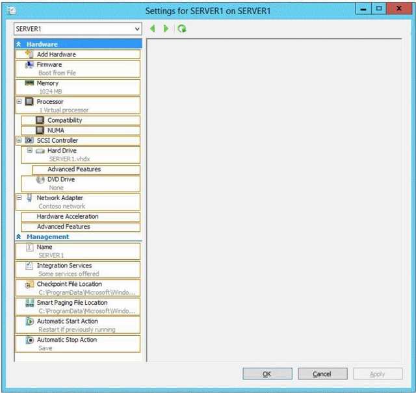Collapse the Hardware section
This screenshot has width=416, height=393.
[x=19, y=44]
